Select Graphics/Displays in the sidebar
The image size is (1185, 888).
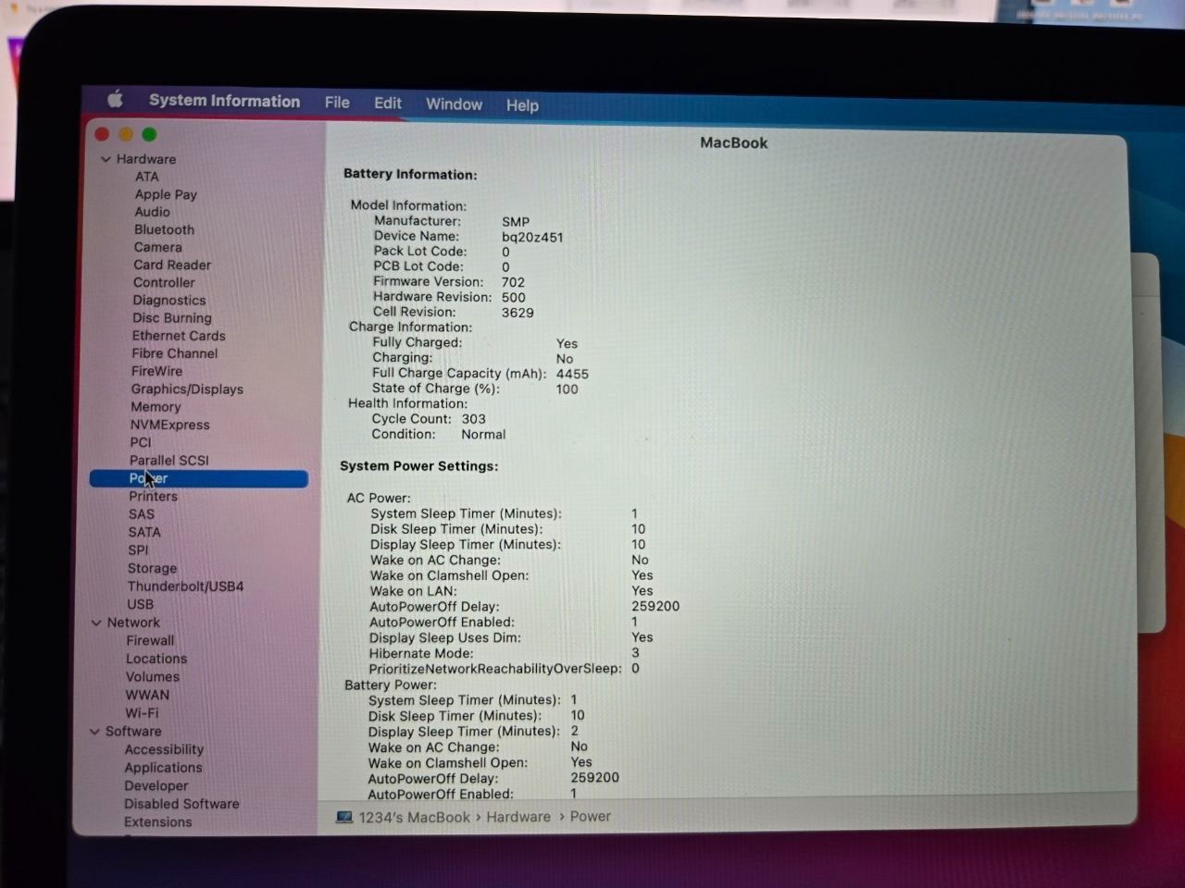coord(187,389)
